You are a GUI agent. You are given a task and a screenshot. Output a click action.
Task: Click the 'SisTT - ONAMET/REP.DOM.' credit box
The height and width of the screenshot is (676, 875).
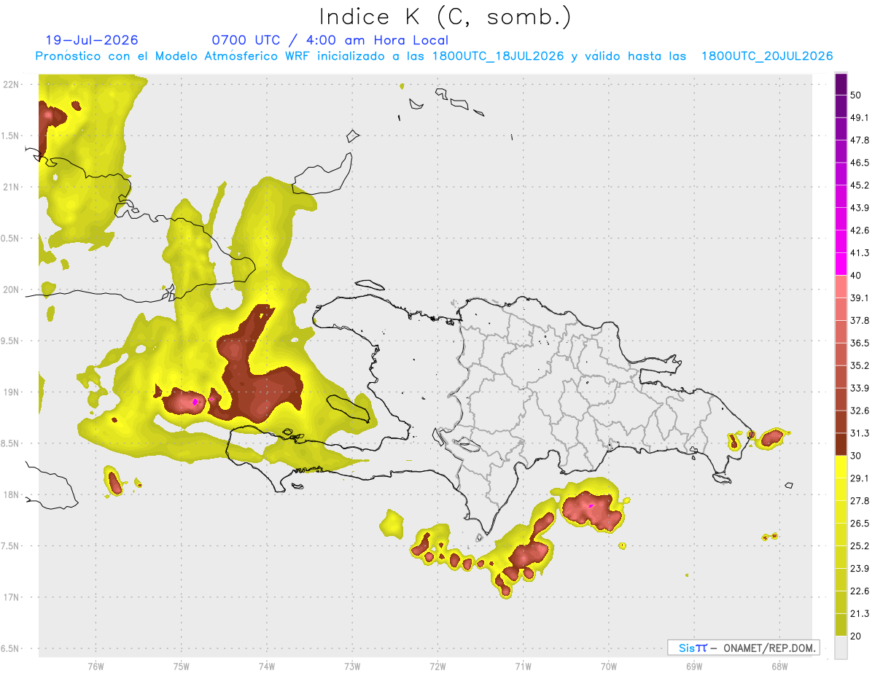tap(743, 648)
